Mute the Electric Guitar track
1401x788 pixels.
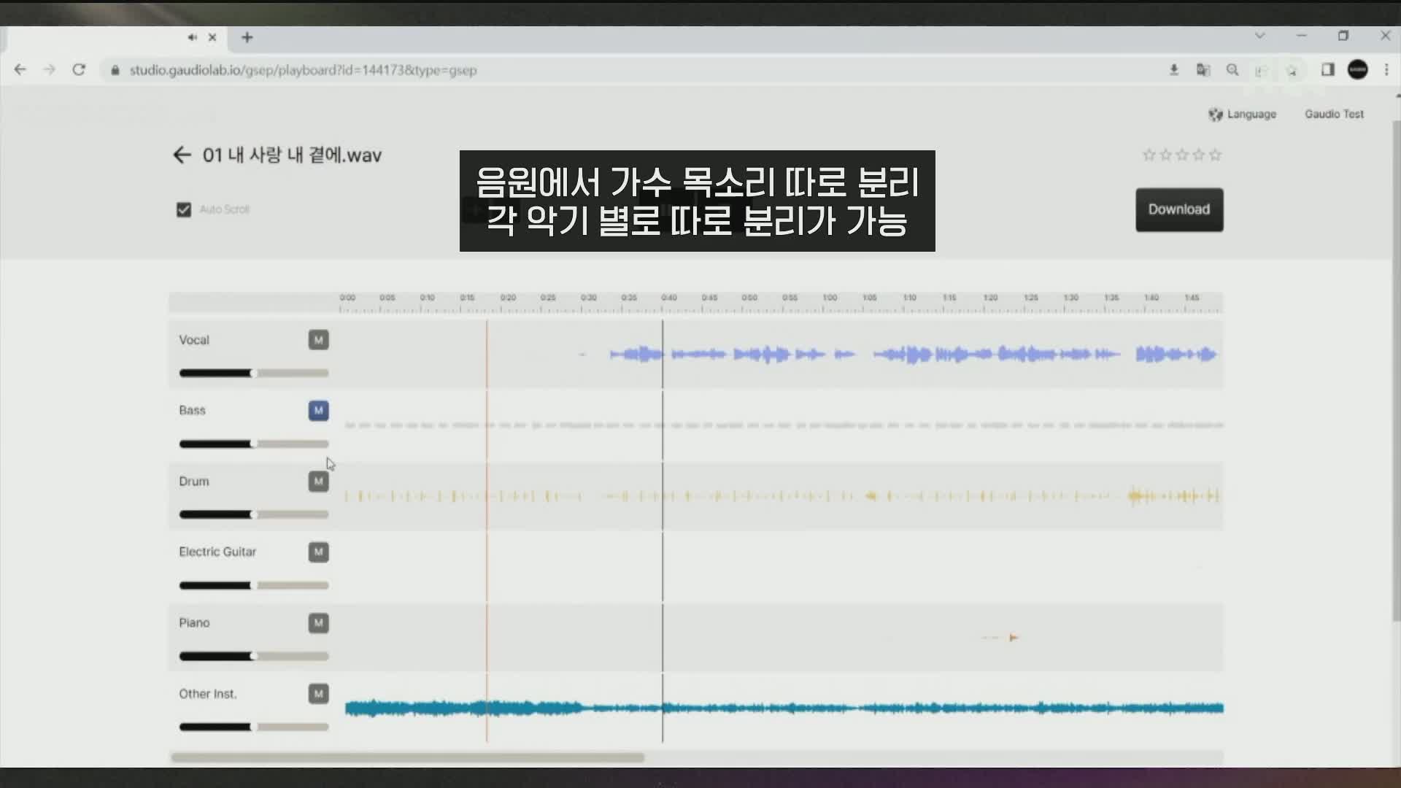(318, 552)
